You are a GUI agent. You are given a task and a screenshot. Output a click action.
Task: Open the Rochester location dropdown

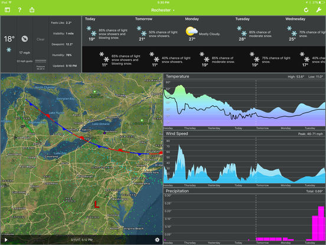click(x=162, y=10)
